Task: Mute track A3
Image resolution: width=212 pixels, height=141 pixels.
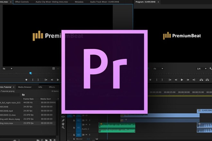Action: click(x=86, y=135)
